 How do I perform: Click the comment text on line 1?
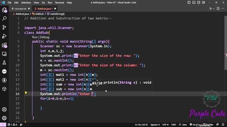68,18
